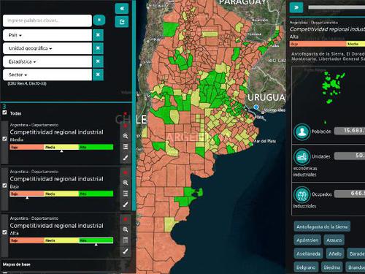
Task: Open paintbrush style tool for Media layer
Action: click(126, 158)
